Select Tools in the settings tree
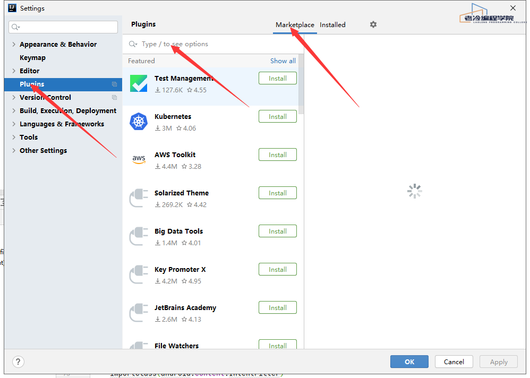Image resolution: width=530 pixels, height=378 pixels. click(29, 137)
